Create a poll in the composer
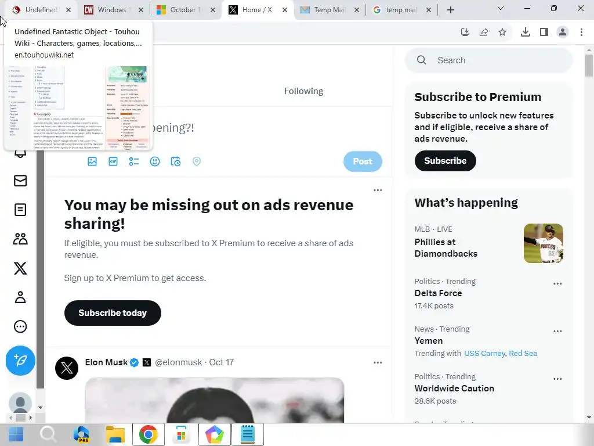The image size is (594, 446). 134,161
